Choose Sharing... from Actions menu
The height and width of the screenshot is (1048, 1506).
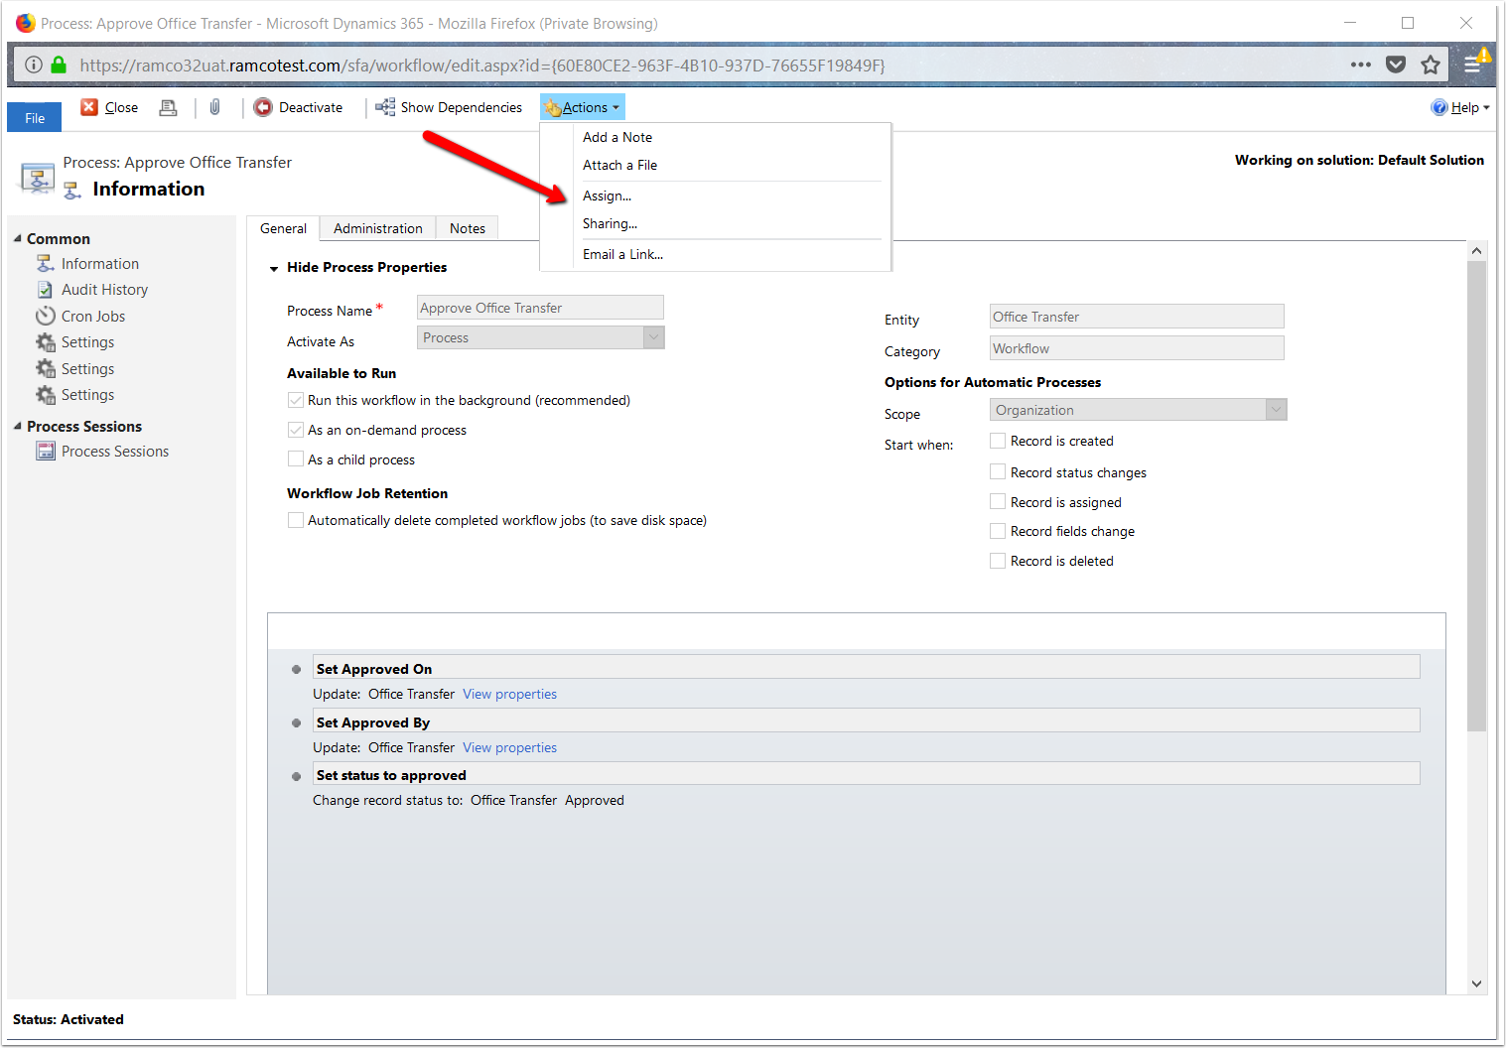point(610,223)
